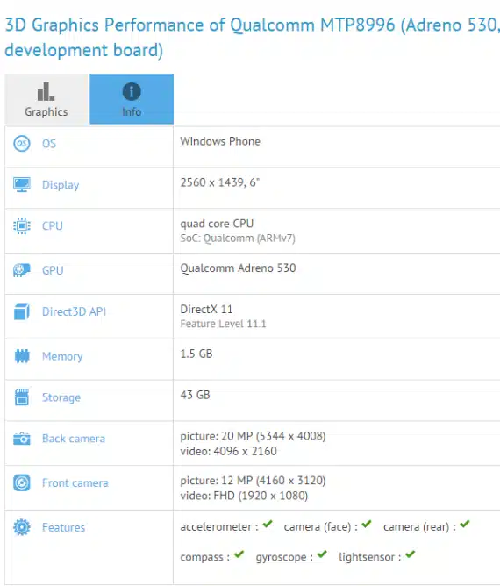Click the GPU graphics card icon
The height and width of the screenshot is (586, 500).
click(22, 270)
